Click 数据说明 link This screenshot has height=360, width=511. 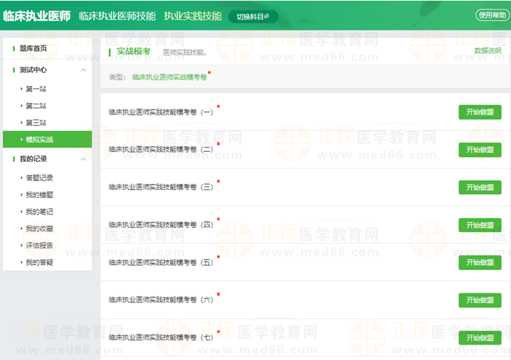[x=488, y=51]
